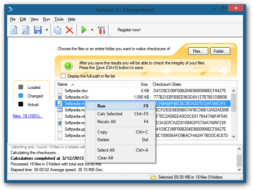Open the View menu
The height and width of the screenshot is (190, 253).
(x=34, y=19)
